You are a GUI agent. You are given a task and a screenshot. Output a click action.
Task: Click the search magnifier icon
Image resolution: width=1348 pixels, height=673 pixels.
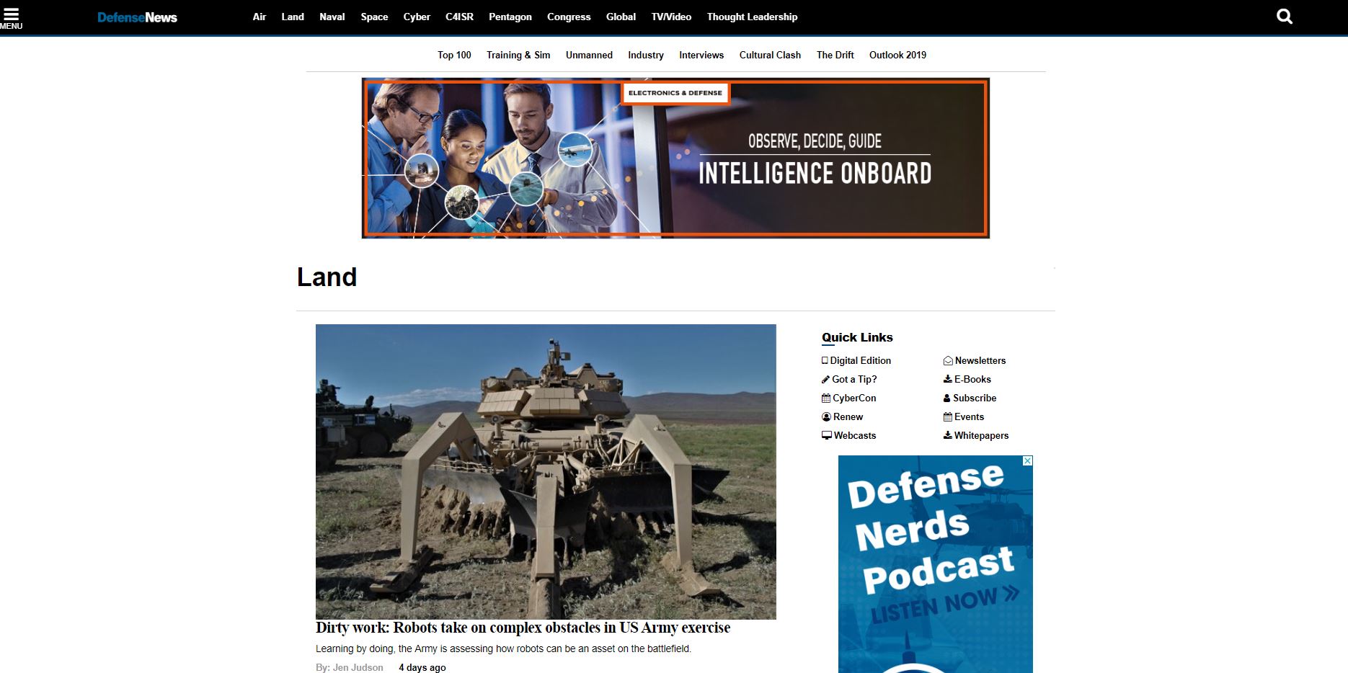(x=1284, y=17)
